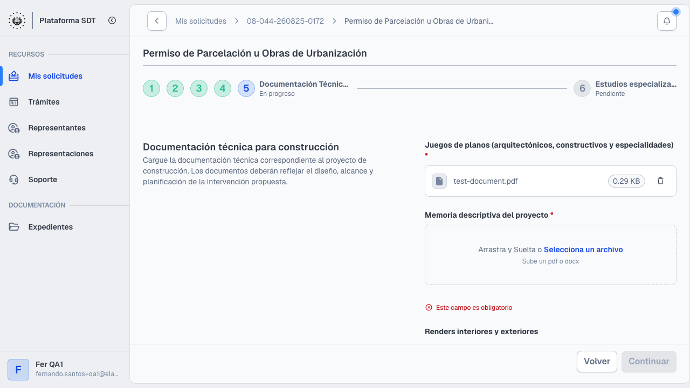Go to step 3 in the stepper

click(x=199, y=88)
